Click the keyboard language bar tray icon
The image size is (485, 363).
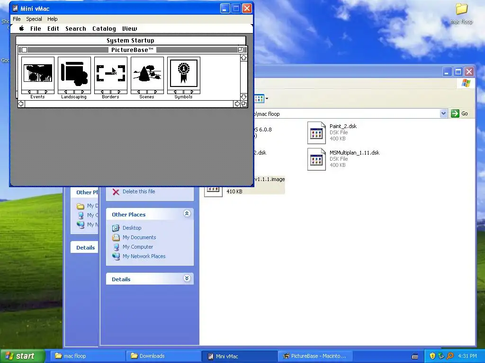[415, 356]
